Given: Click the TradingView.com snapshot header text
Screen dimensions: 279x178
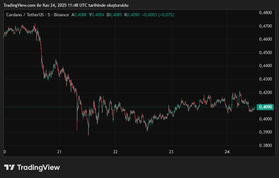Looking at the screenshot, I should click(x=66, y=5).
